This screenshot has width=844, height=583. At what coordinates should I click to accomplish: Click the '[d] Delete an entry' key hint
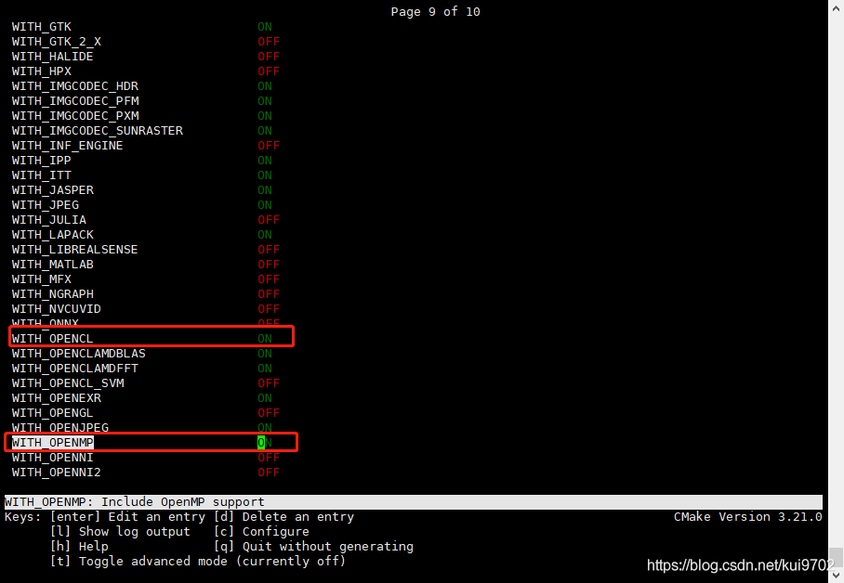284,517
